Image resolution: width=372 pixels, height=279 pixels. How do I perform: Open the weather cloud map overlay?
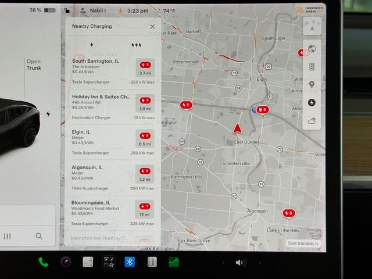[x=312, y=121]
